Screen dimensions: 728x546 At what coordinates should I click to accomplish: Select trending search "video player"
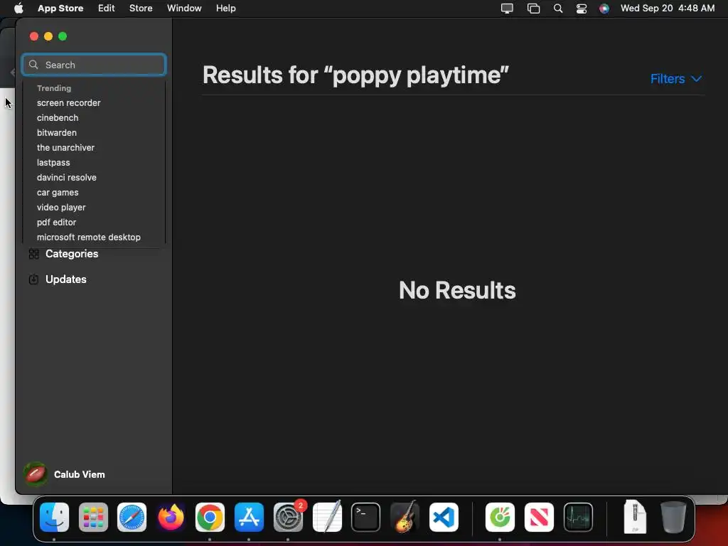[61, 207]
